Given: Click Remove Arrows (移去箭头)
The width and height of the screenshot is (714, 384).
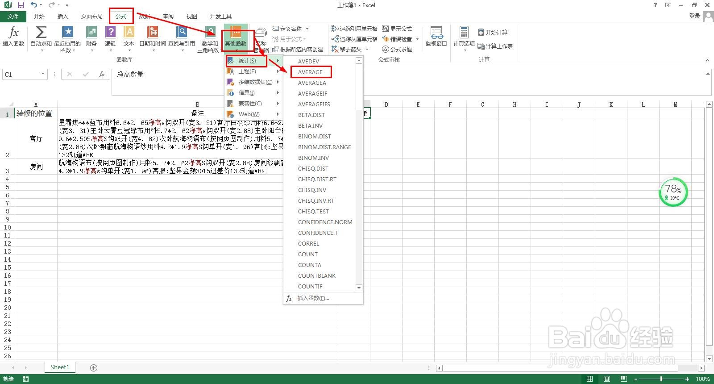Looking at the screenshot, I should [x=347, y=49].
